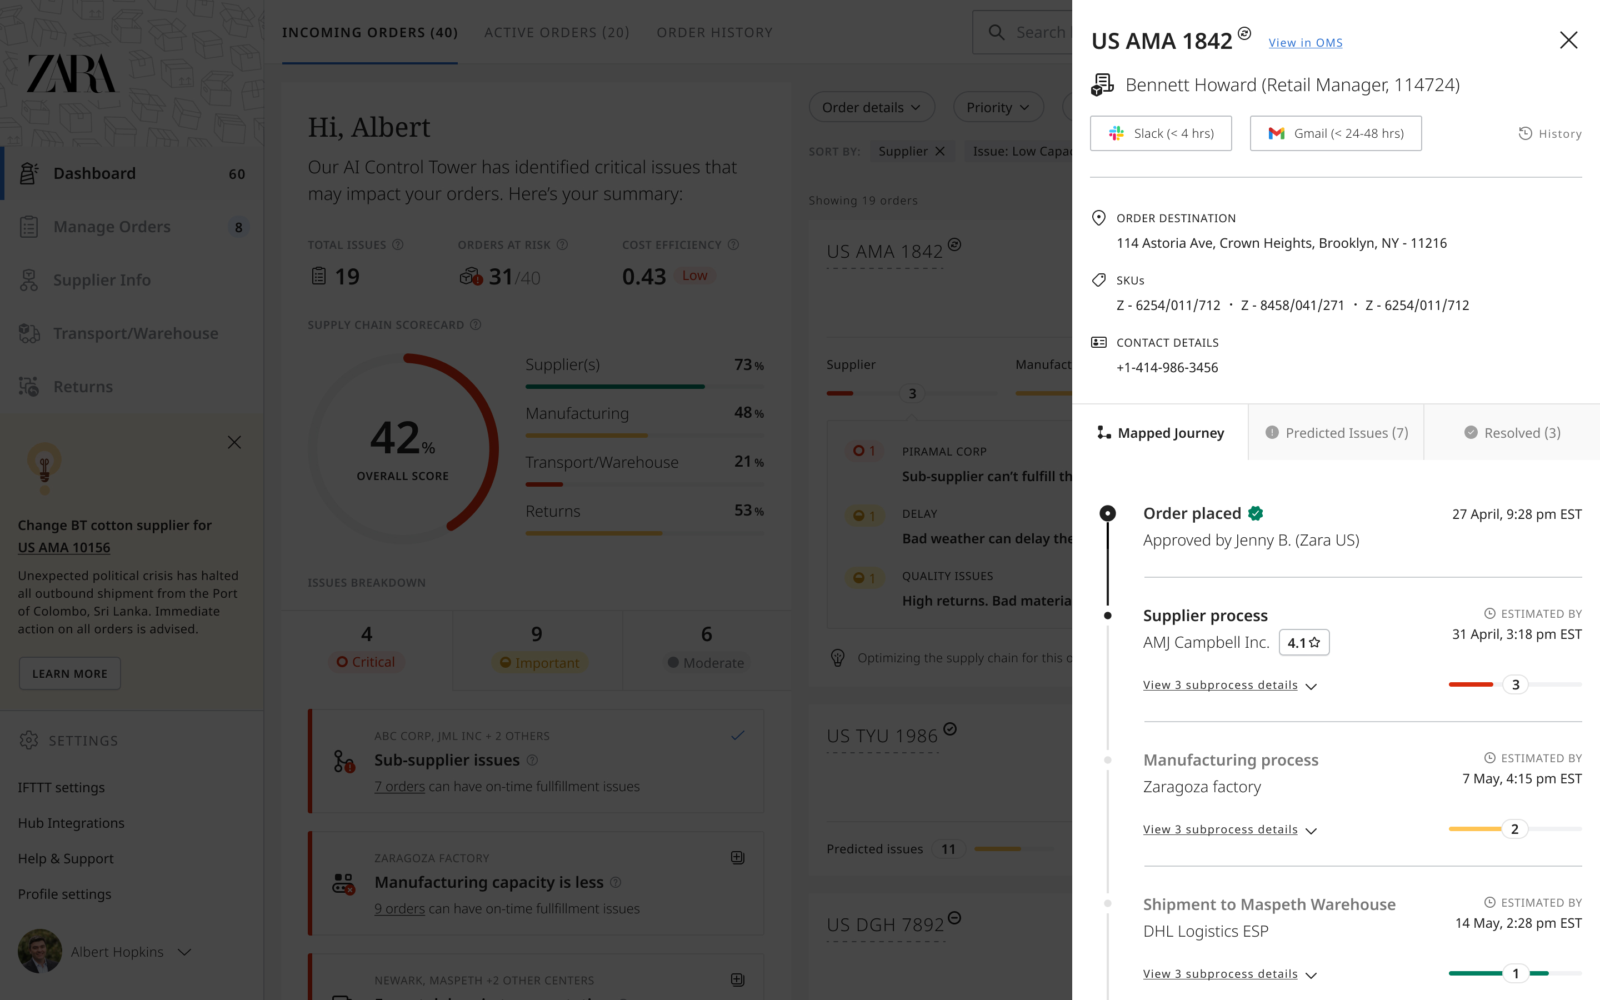
Task: Close the US AMA 1842 detail panel
Action: pos(1568,41)
